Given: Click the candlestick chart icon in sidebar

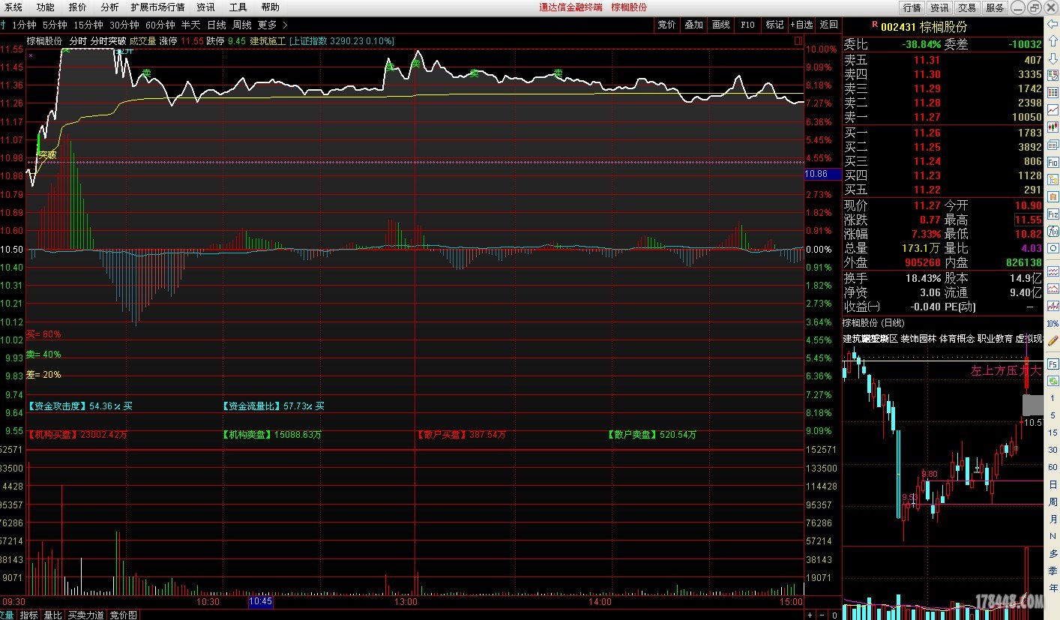Looking at the screenshot, I should 1053,127.
